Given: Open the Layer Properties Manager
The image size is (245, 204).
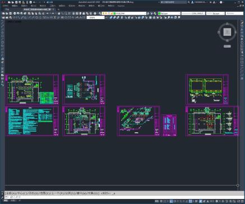Looking at the screenshot, I should pyautogui.click(x=100, y=13).
